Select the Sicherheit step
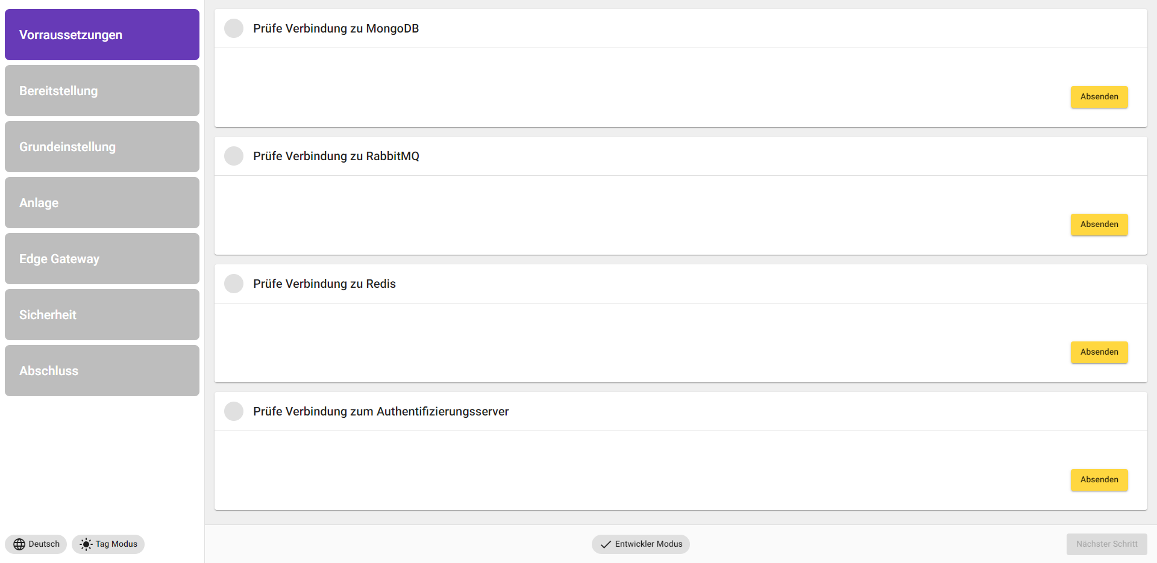1157x563 pixels. click(102, 315)
